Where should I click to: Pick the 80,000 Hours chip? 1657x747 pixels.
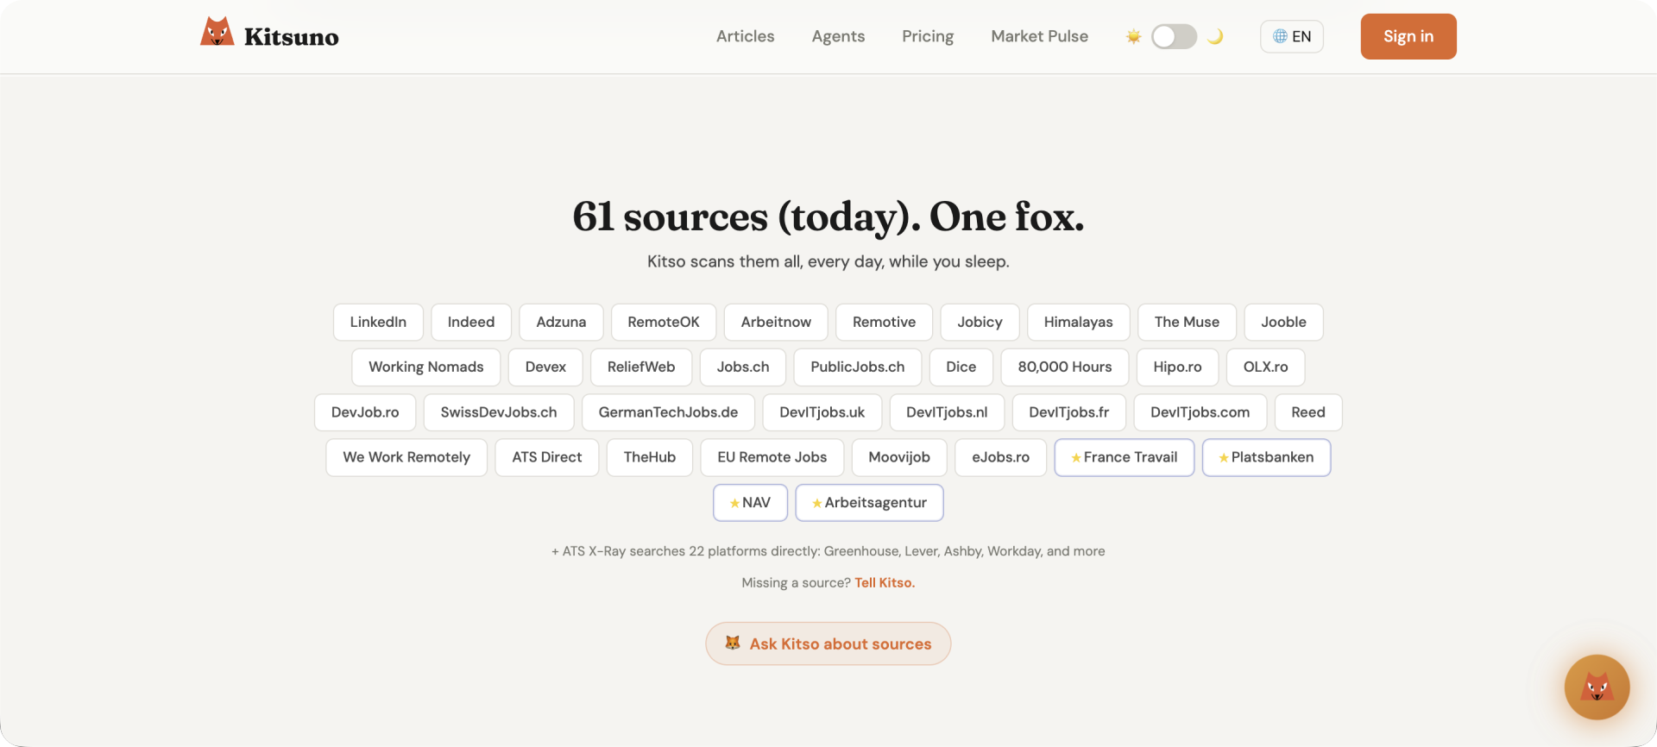1065,367
